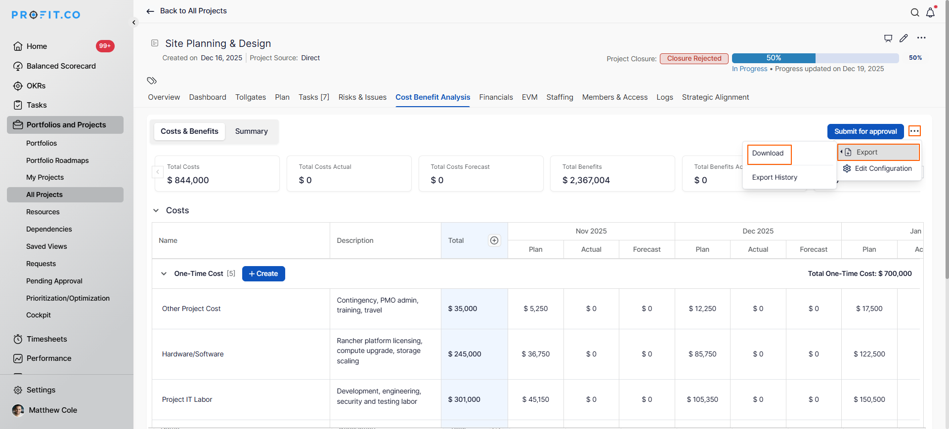
Task: Click the 50% project progress bar
Action: [815, 58]
